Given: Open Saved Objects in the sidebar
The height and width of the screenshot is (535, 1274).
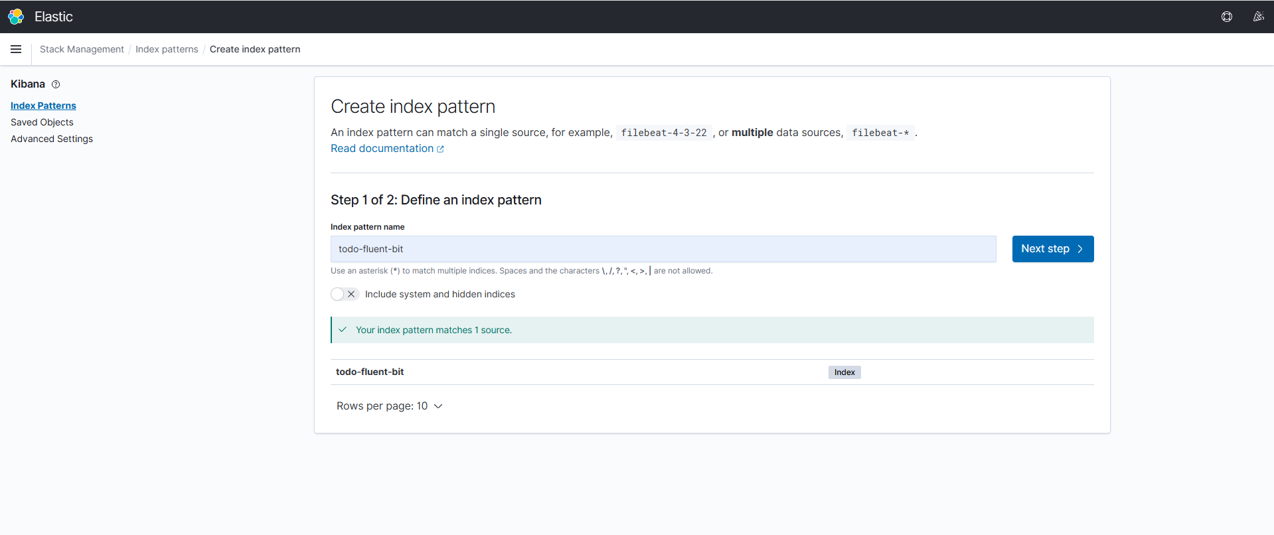Looking at the screenshot, I should tap(42, 122).
